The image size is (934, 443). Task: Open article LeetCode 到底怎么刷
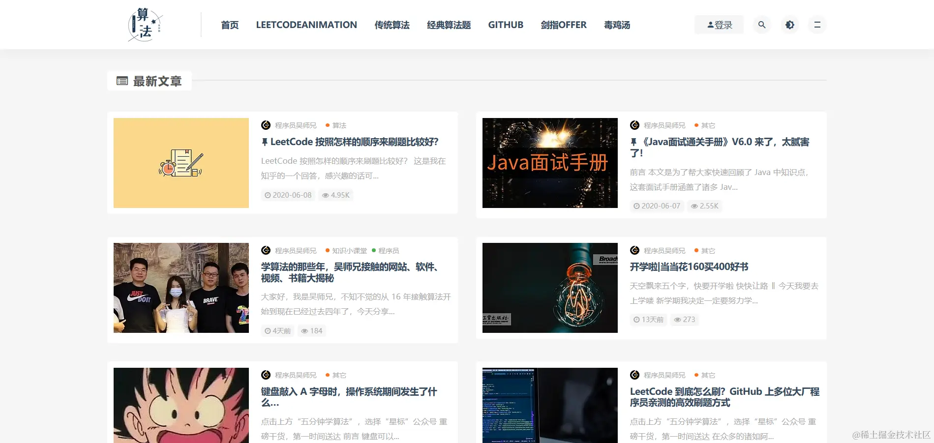pos(724,397)
